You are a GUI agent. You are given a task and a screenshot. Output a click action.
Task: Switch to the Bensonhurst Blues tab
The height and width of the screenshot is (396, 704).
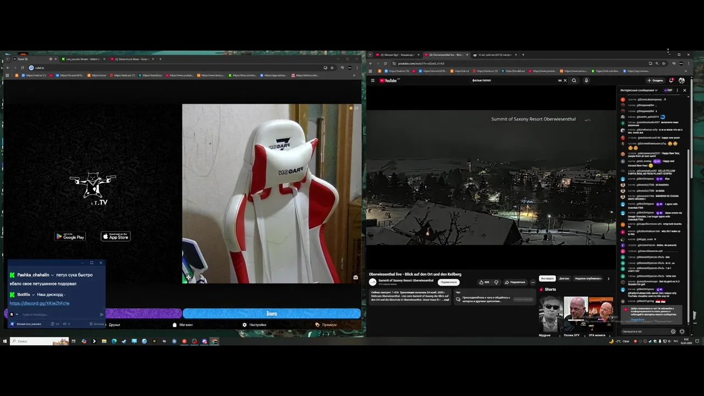pyautogui.click(x=131, y=59)
